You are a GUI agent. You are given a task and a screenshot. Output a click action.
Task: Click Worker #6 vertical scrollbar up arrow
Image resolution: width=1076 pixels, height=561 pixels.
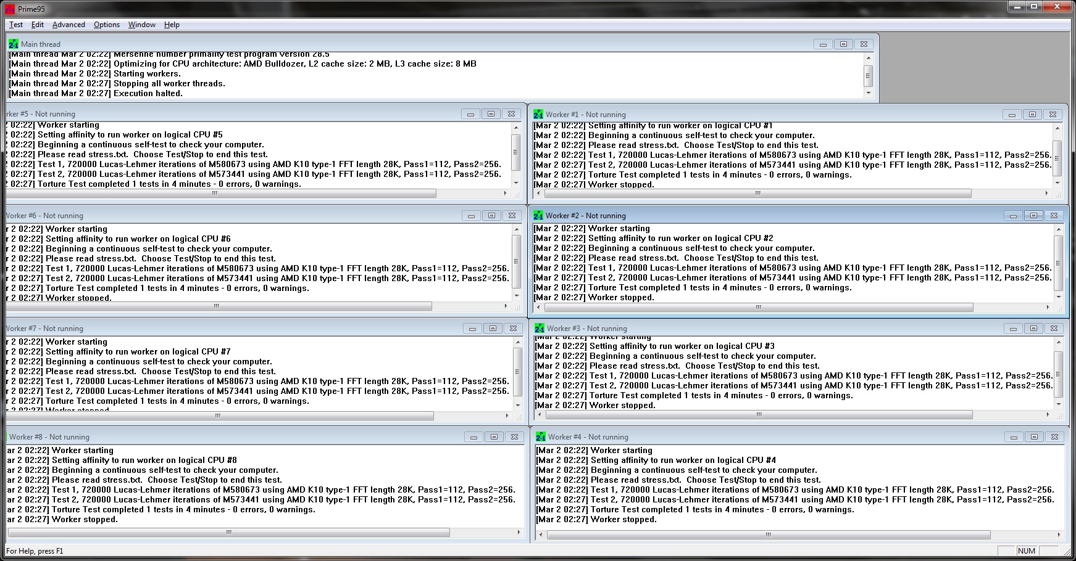516,229
